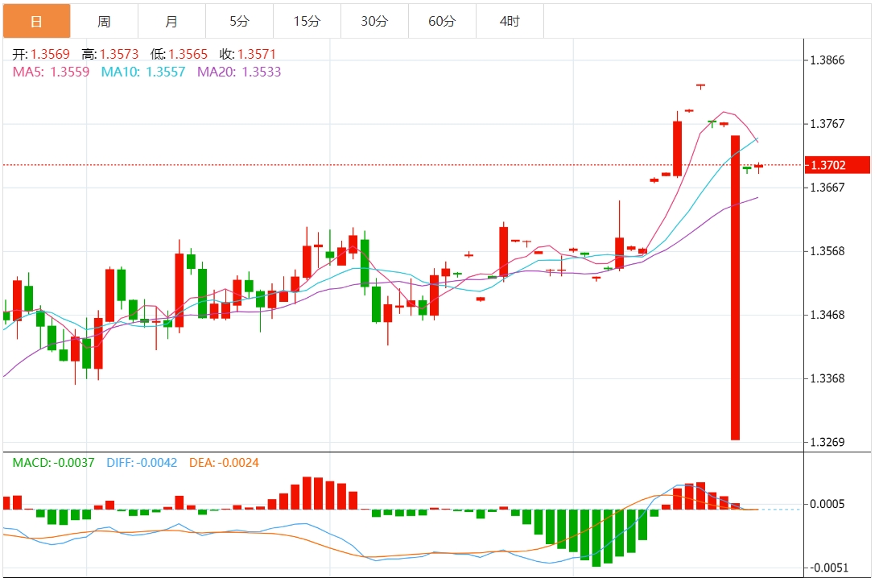
Task: Click the low price 低:1.3565 value
Action: pos(179,55)
